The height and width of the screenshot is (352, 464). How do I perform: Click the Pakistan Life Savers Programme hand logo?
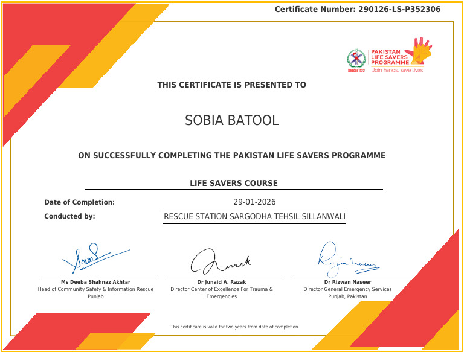pos(419,51)
